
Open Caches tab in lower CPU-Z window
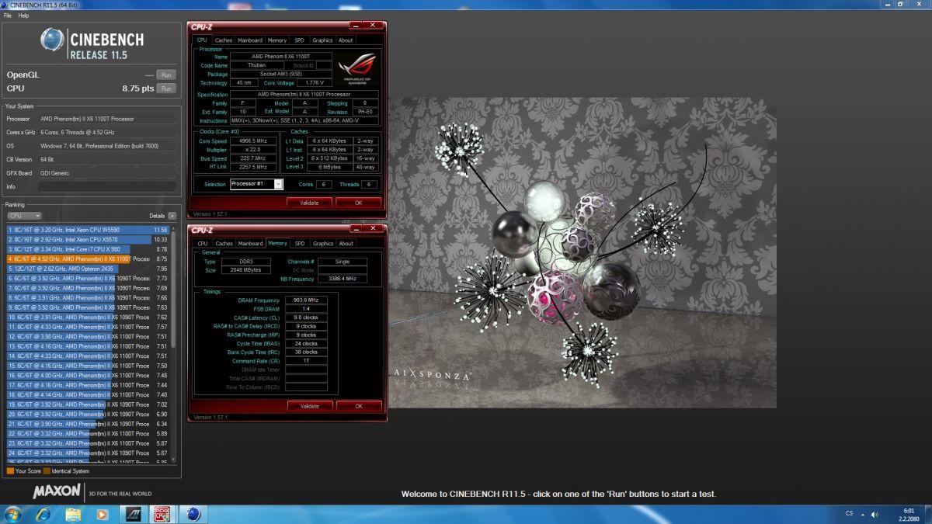[x=224, y=244]
